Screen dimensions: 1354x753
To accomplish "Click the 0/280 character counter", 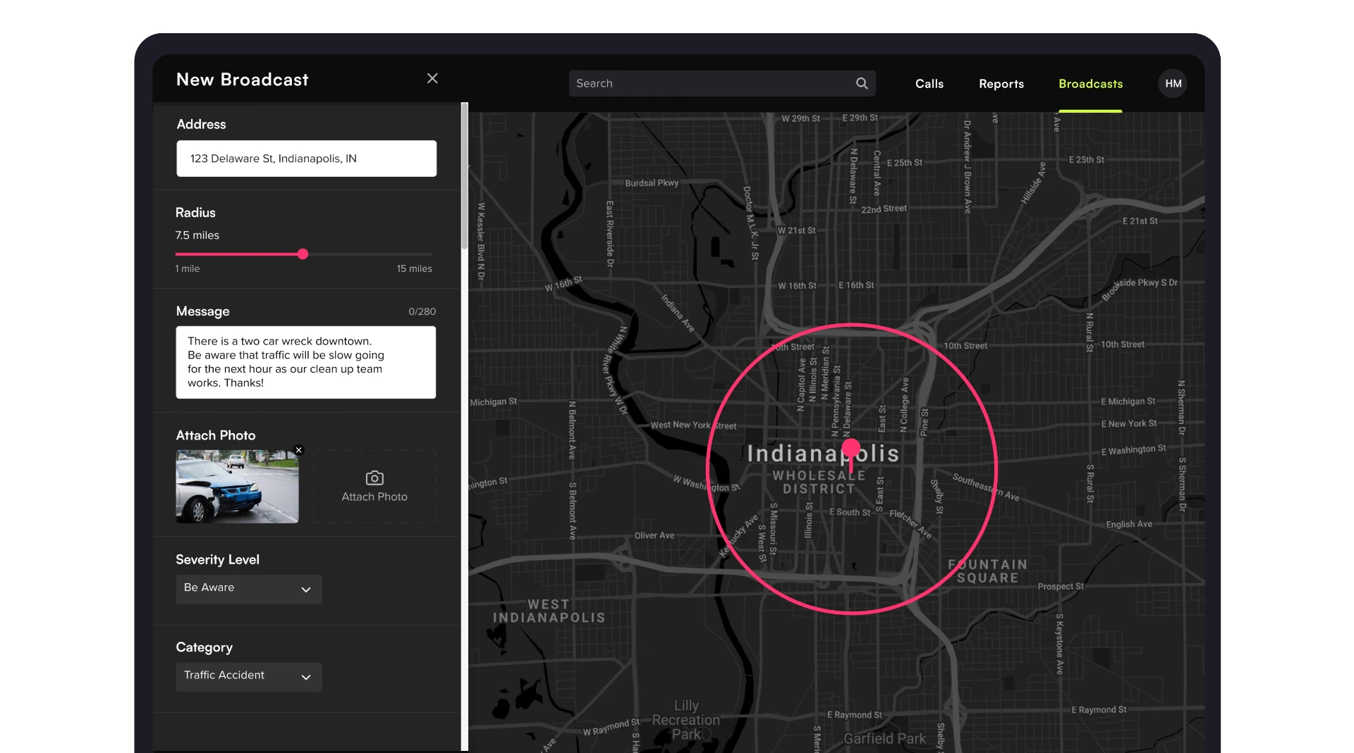I will [422, 311].
